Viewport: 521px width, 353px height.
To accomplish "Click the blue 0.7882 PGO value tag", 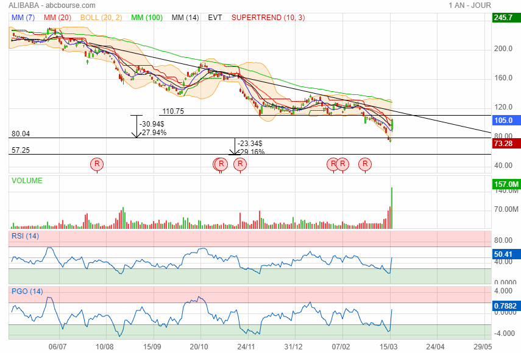I will coord(506,306).
